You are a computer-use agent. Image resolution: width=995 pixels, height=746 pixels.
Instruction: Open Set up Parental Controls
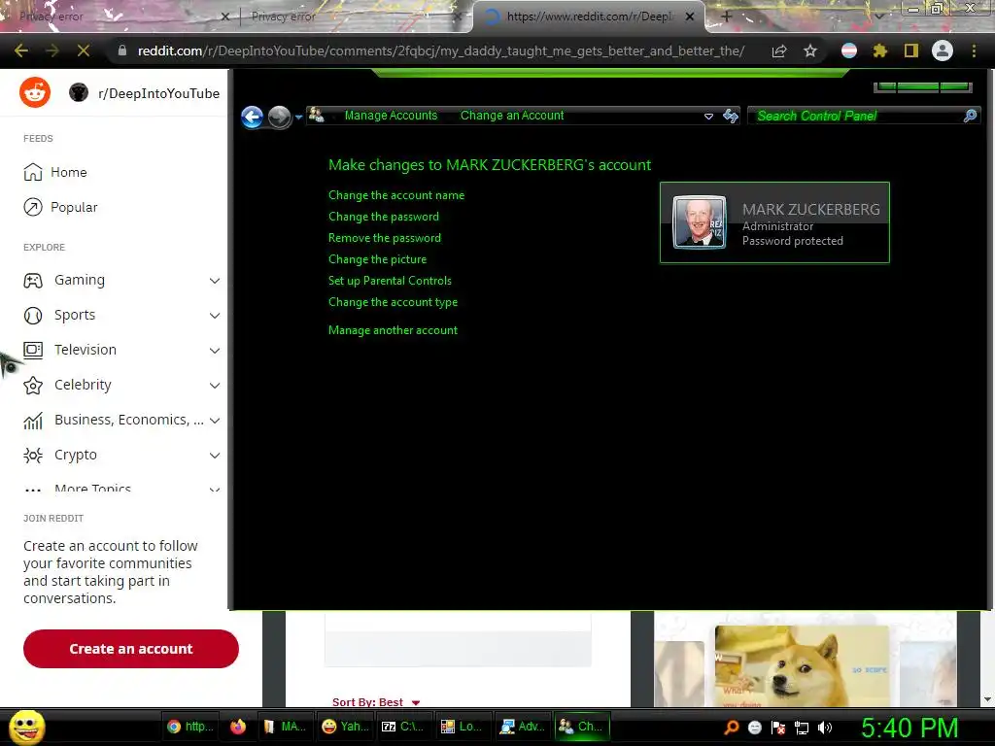click(390, 281)
